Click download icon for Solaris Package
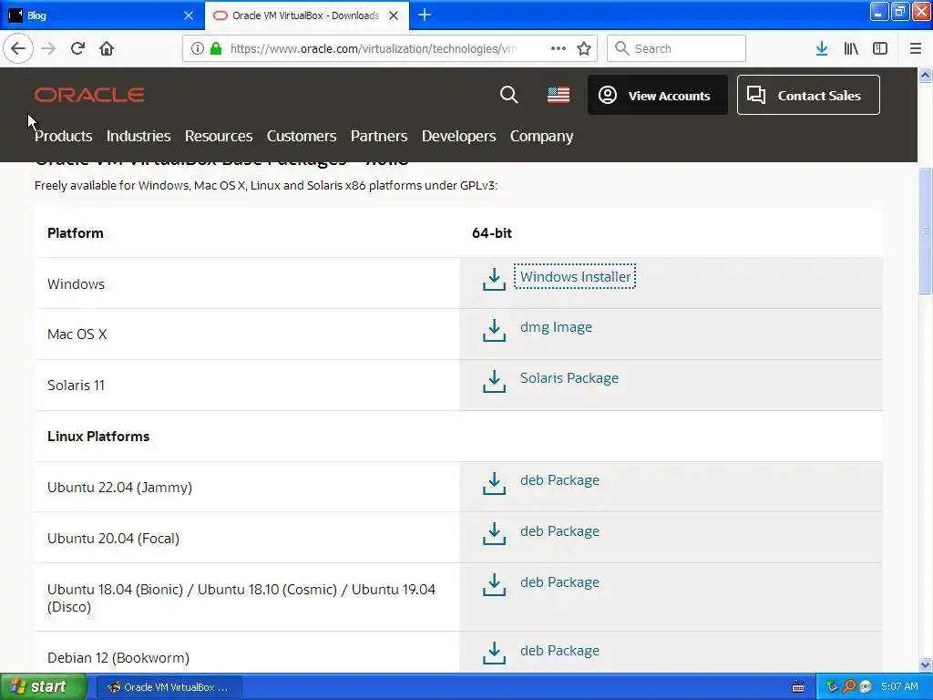933x700 pixels. coord(494,381)
